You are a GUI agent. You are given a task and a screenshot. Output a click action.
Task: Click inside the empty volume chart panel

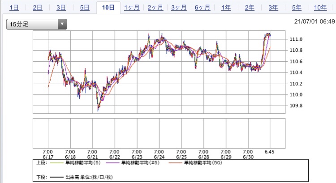pos(159,133)
